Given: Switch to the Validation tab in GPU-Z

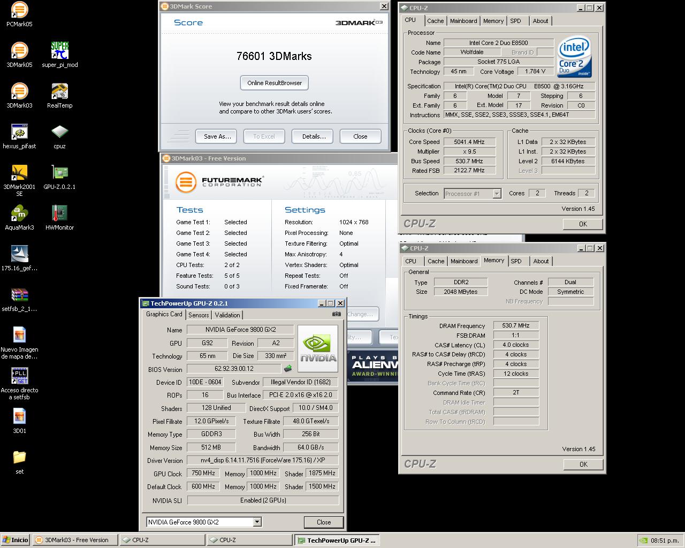Looking at the screenshot, I should click(227, 315).
